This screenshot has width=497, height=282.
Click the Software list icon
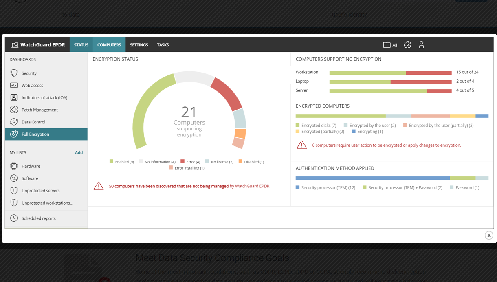click(x=14, y=178)
